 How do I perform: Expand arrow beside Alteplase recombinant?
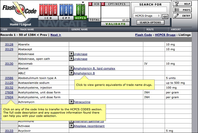click(x=71, y=126)
